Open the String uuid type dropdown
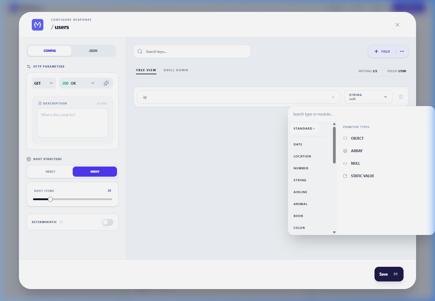The height and width of the screenshot is (301, 435). coord(368,97)
